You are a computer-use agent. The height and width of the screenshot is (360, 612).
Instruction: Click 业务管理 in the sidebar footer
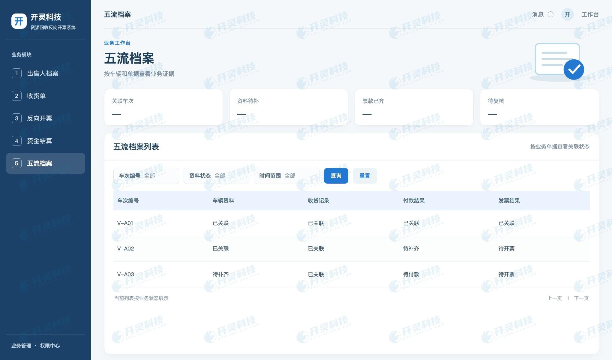click(x=21, y=346)
